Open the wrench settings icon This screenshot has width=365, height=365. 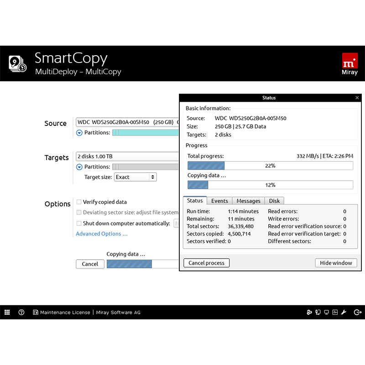pyautogui.click(x=344, y=312)
